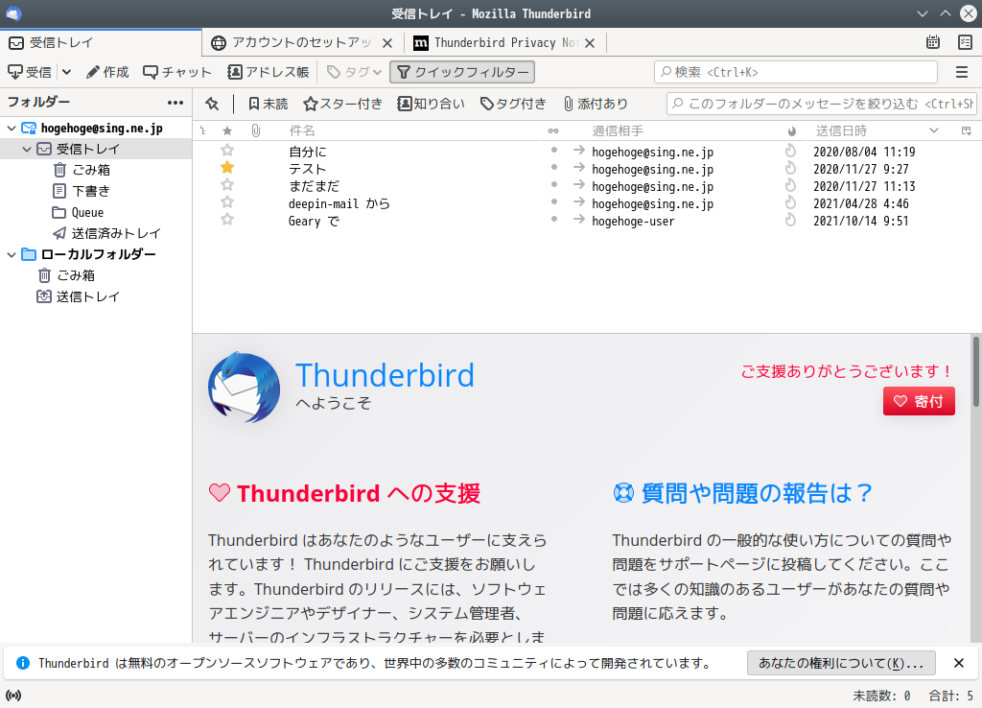Sort by star column header

(227, 130)
